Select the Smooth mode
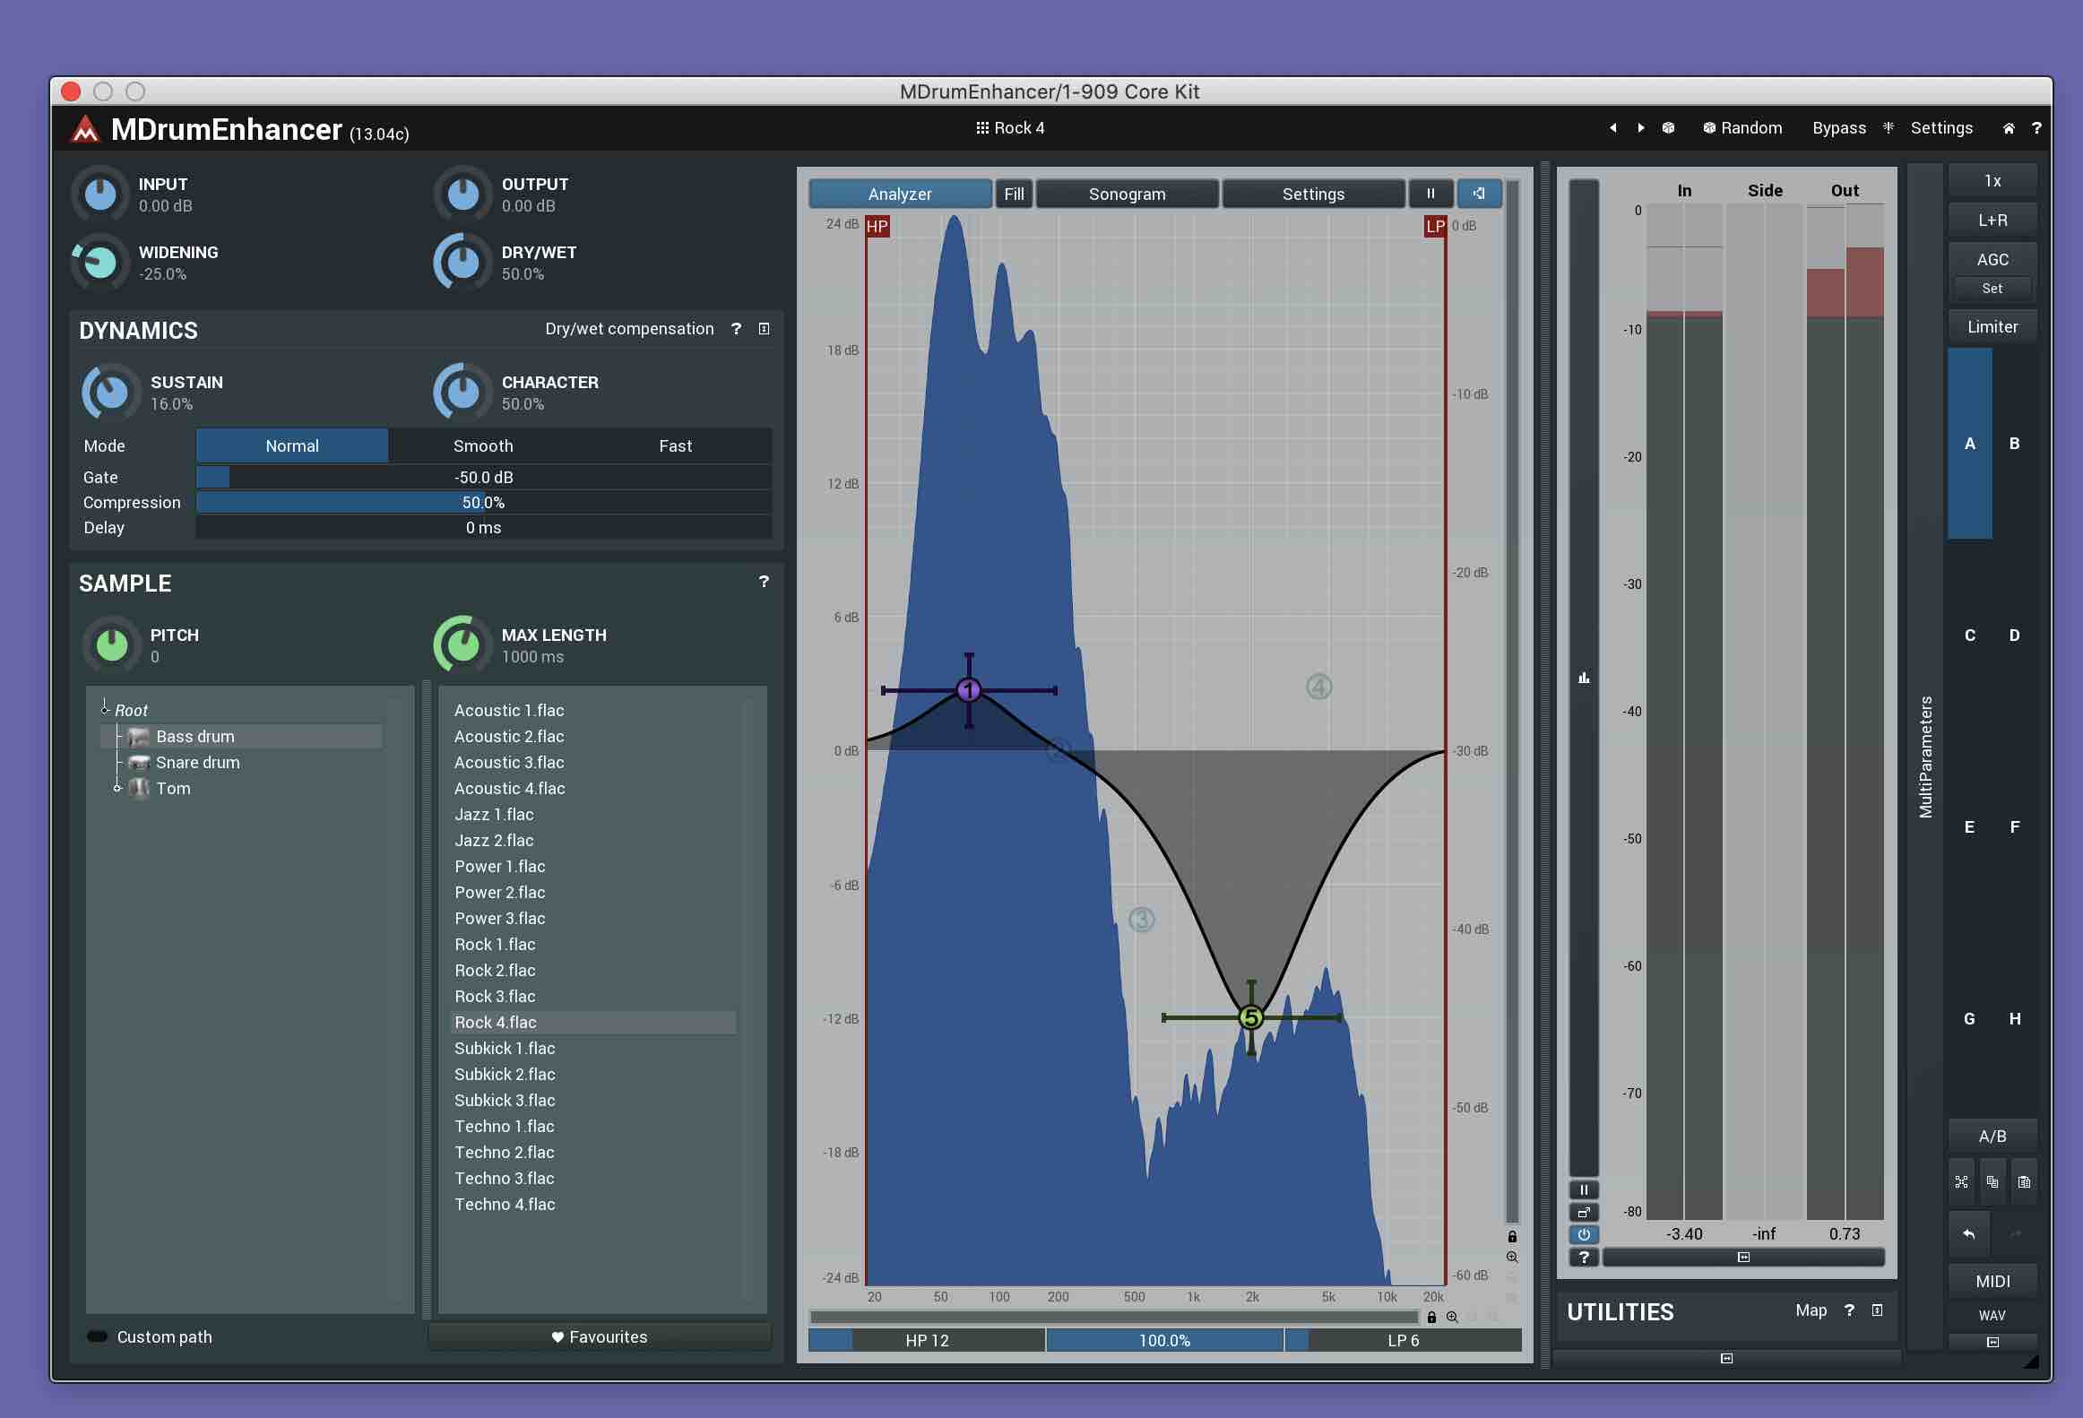The height and width of the screenshot is (1418, 2083). 483,445
